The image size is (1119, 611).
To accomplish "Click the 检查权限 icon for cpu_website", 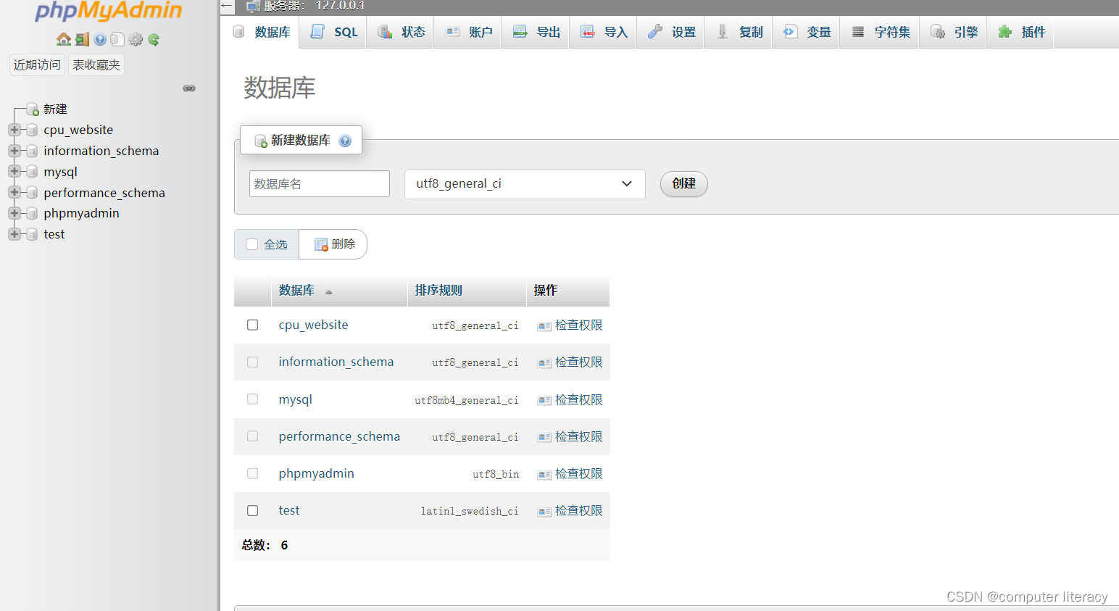I will coord(544,326).
